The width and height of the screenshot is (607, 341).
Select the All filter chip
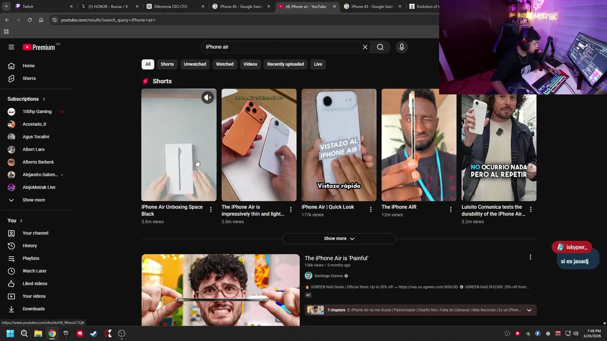[x=148, y=64]
